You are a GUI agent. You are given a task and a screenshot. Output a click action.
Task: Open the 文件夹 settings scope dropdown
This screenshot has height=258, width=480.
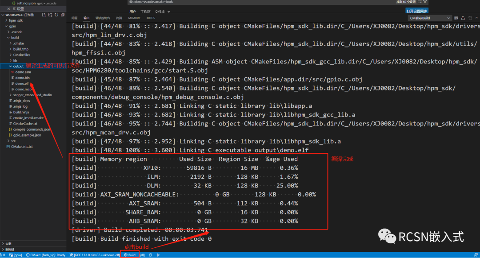[162, 12]
